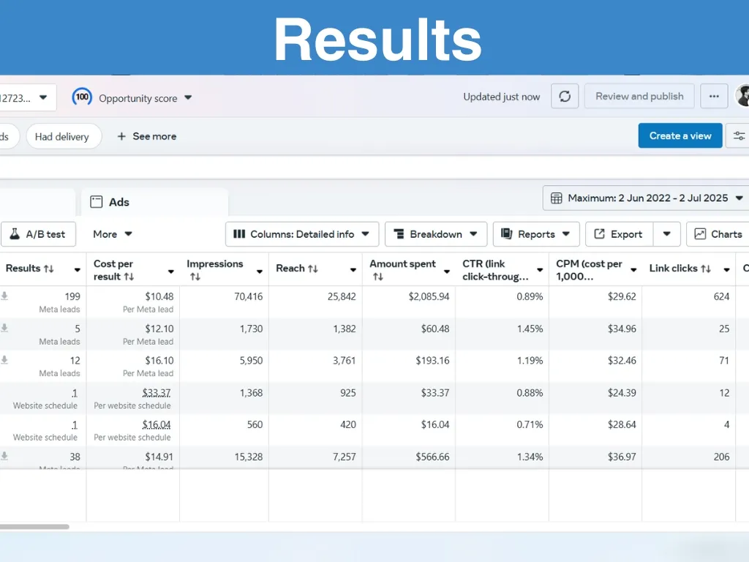The width and height of the screenshot is (749, 562).
Task: Click the user profile avatar
Action: click(x=743, y=96)
